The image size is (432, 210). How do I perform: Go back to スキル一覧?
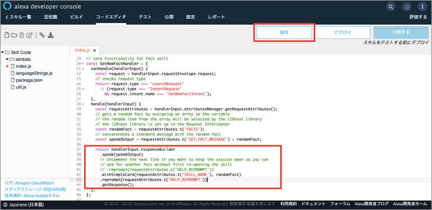(x=18, y=17)
